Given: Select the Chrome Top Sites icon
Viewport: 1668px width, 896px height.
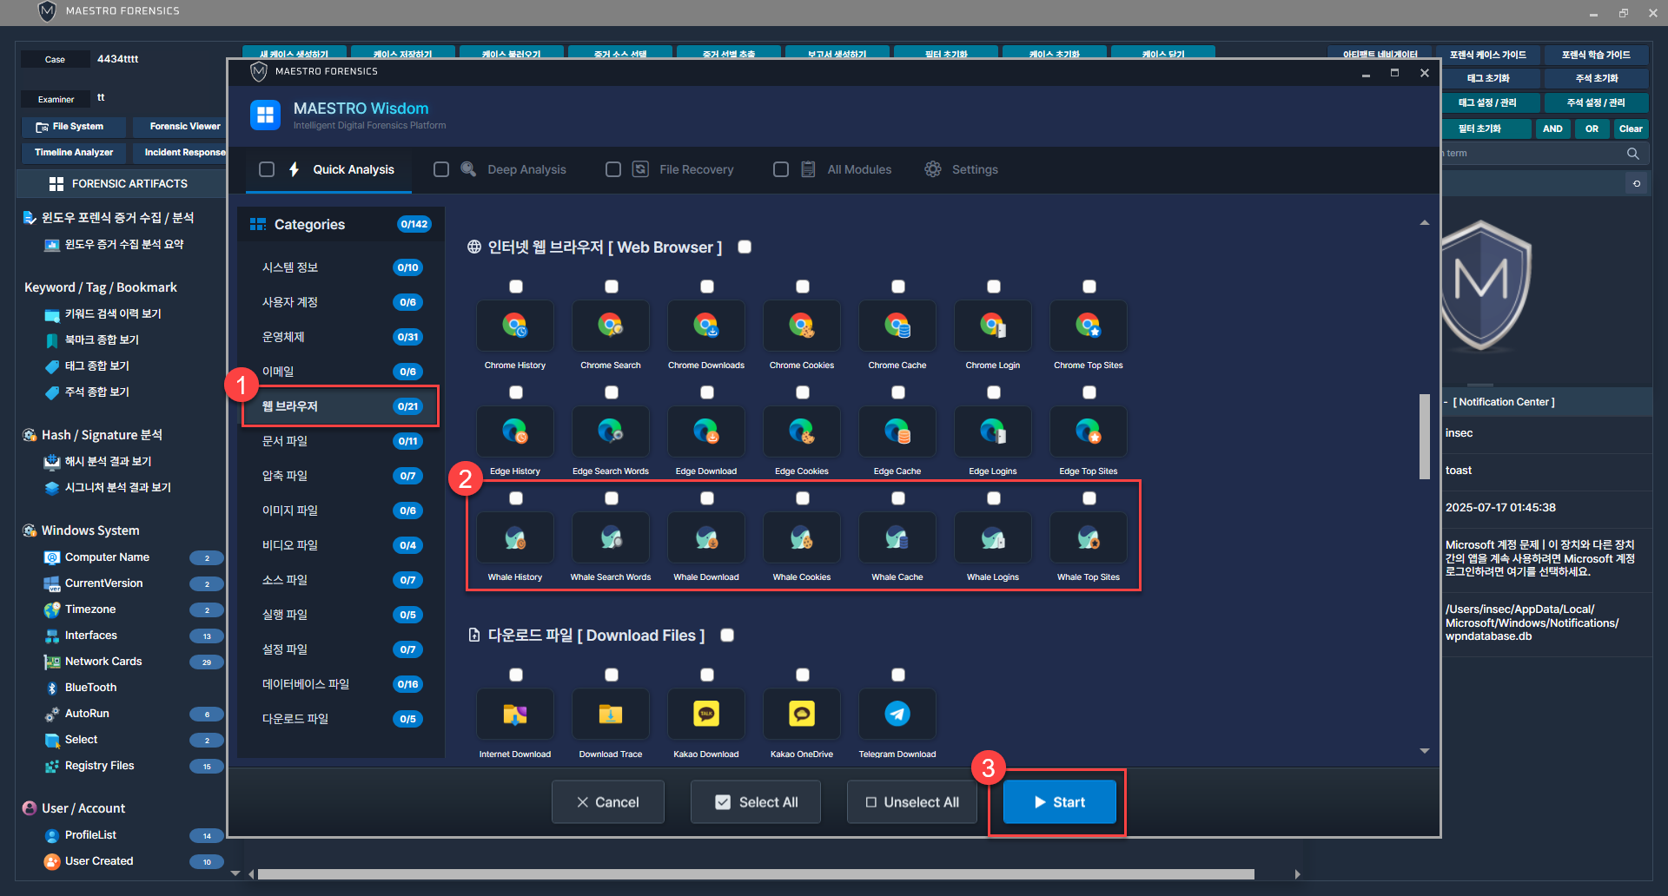Looking at the screenshot, I should (x=1088, y=326).
